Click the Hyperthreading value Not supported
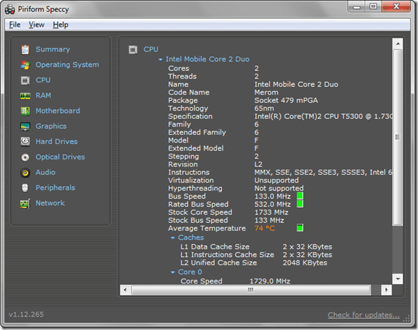This screenshot has width=418, height=330. [x=279, y=189]
